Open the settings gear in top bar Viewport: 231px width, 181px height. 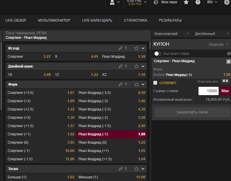click(x=227, y=2)
